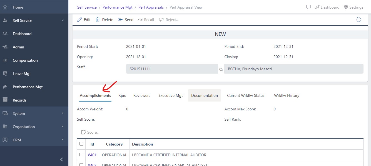The width and height of the screenshot is (371, 166).
Task: Check the checkbox for row 8402
Action: pos(81,164)
